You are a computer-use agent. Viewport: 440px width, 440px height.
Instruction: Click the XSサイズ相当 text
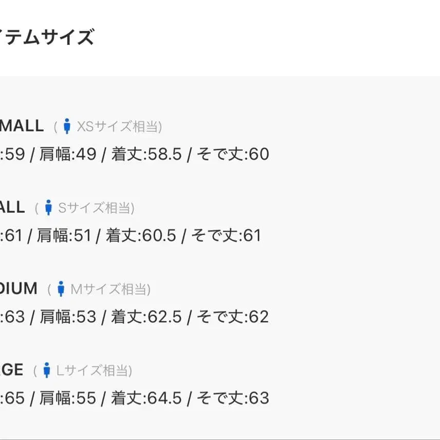pos(119,126)
